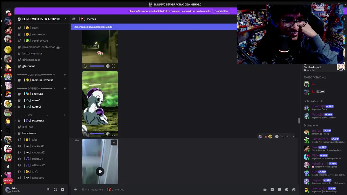Open Mudae bot member profile
Viewport: 347px width, 195px height.
(x=324, y=116)
